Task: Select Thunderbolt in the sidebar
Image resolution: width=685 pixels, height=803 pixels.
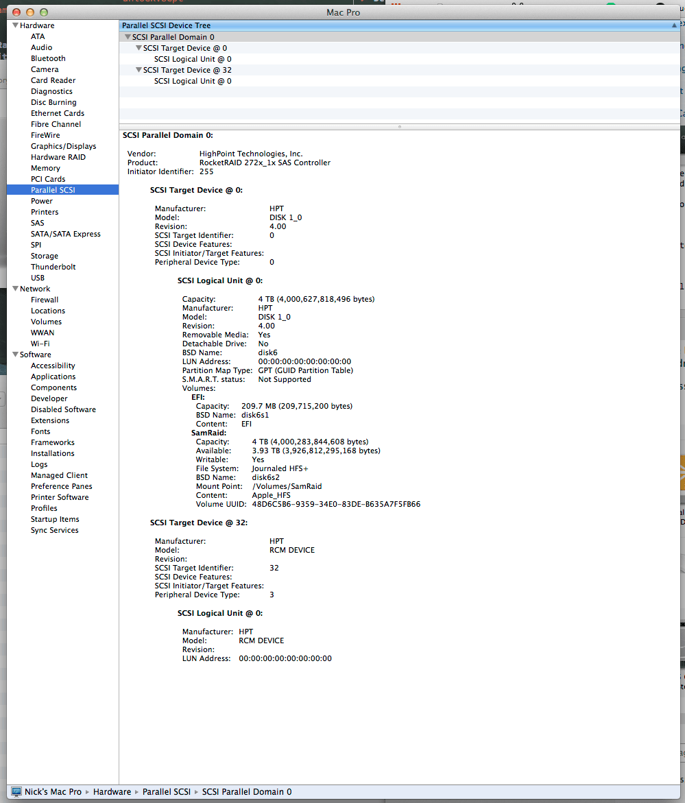Action: click(53, 267)
